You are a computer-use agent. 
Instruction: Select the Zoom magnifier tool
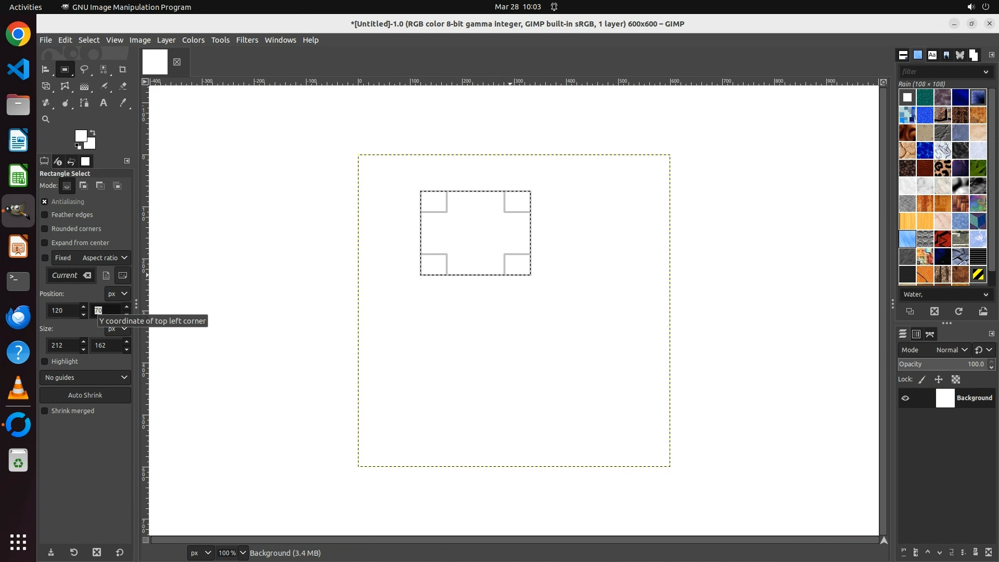(46, 119)
